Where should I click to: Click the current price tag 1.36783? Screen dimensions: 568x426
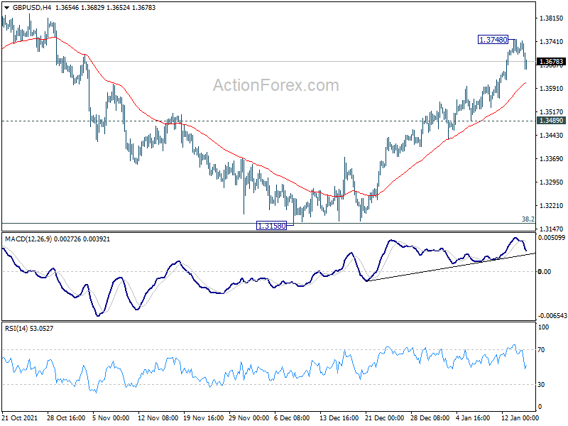click(x=551, y=62)
